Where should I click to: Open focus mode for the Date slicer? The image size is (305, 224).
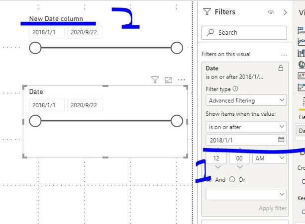(168, 80)
